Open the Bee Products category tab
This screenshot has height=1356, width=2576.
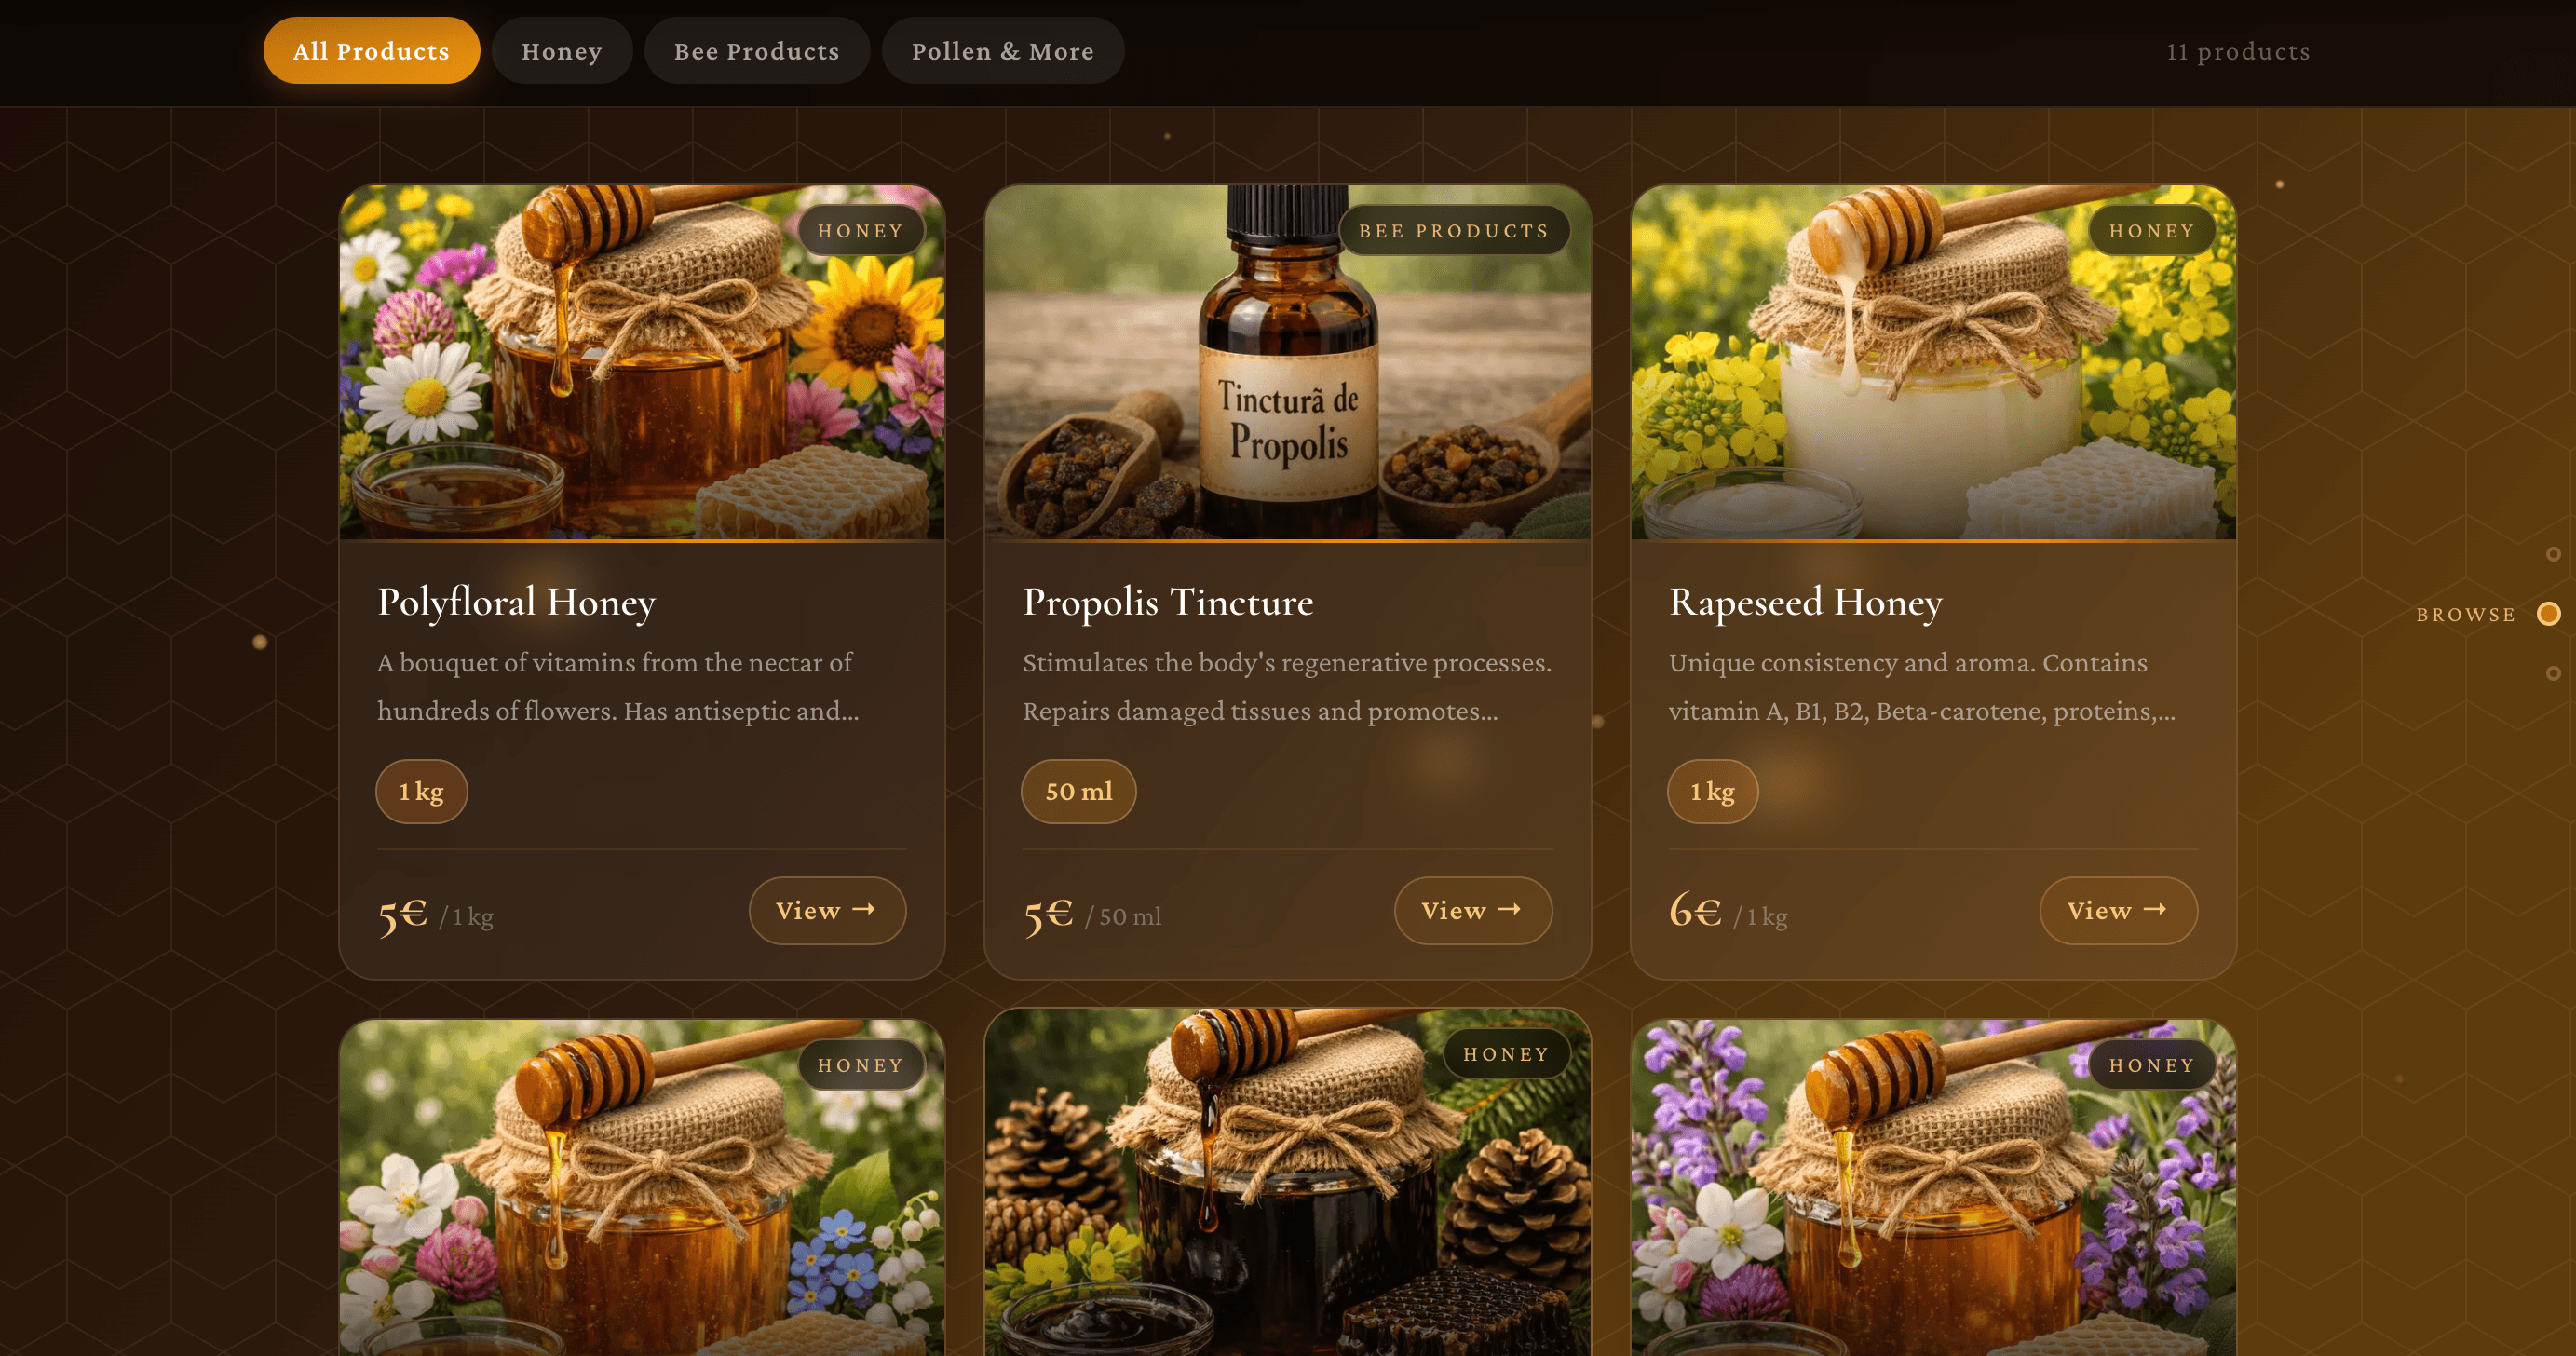(756, 50)
